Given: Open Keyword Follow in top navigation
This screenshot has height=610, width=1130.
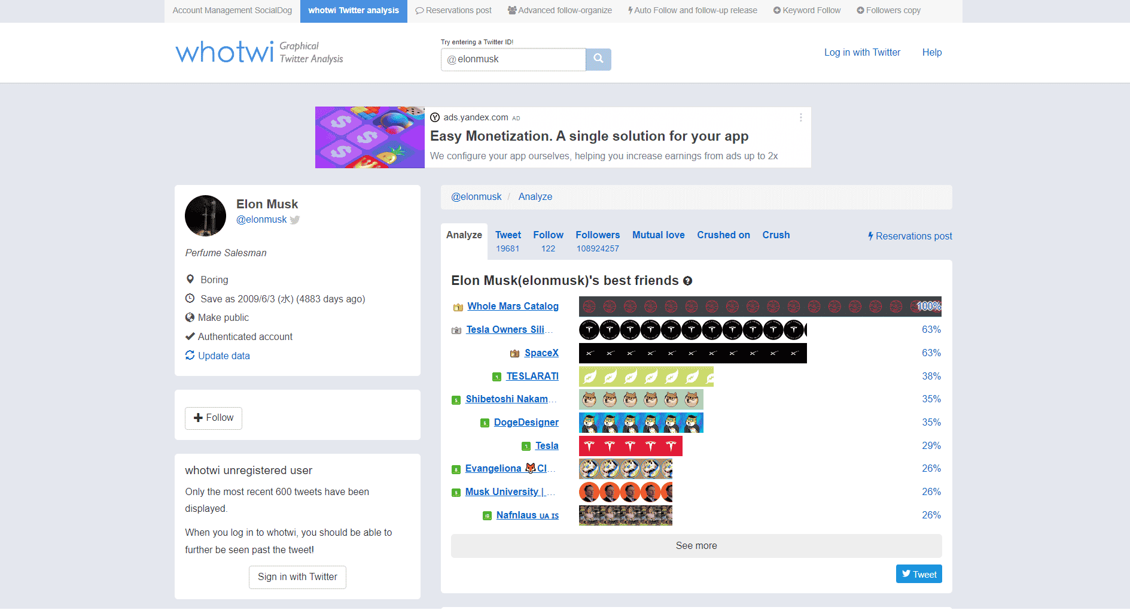Looking at the screenshot, I should tap(806, 11).
